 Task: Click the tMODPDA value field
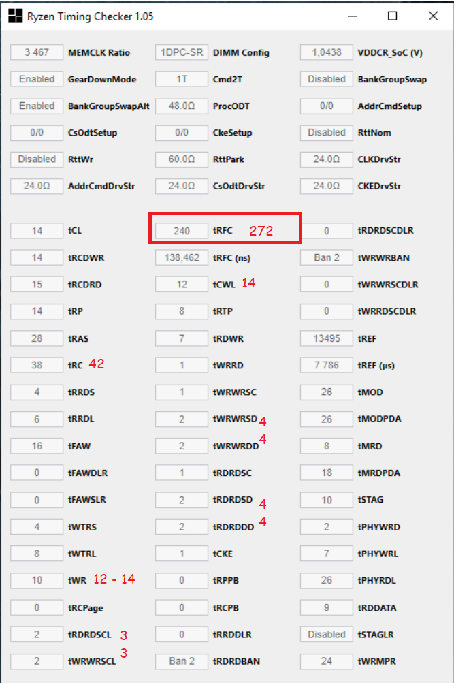click(x=327, y=419)
